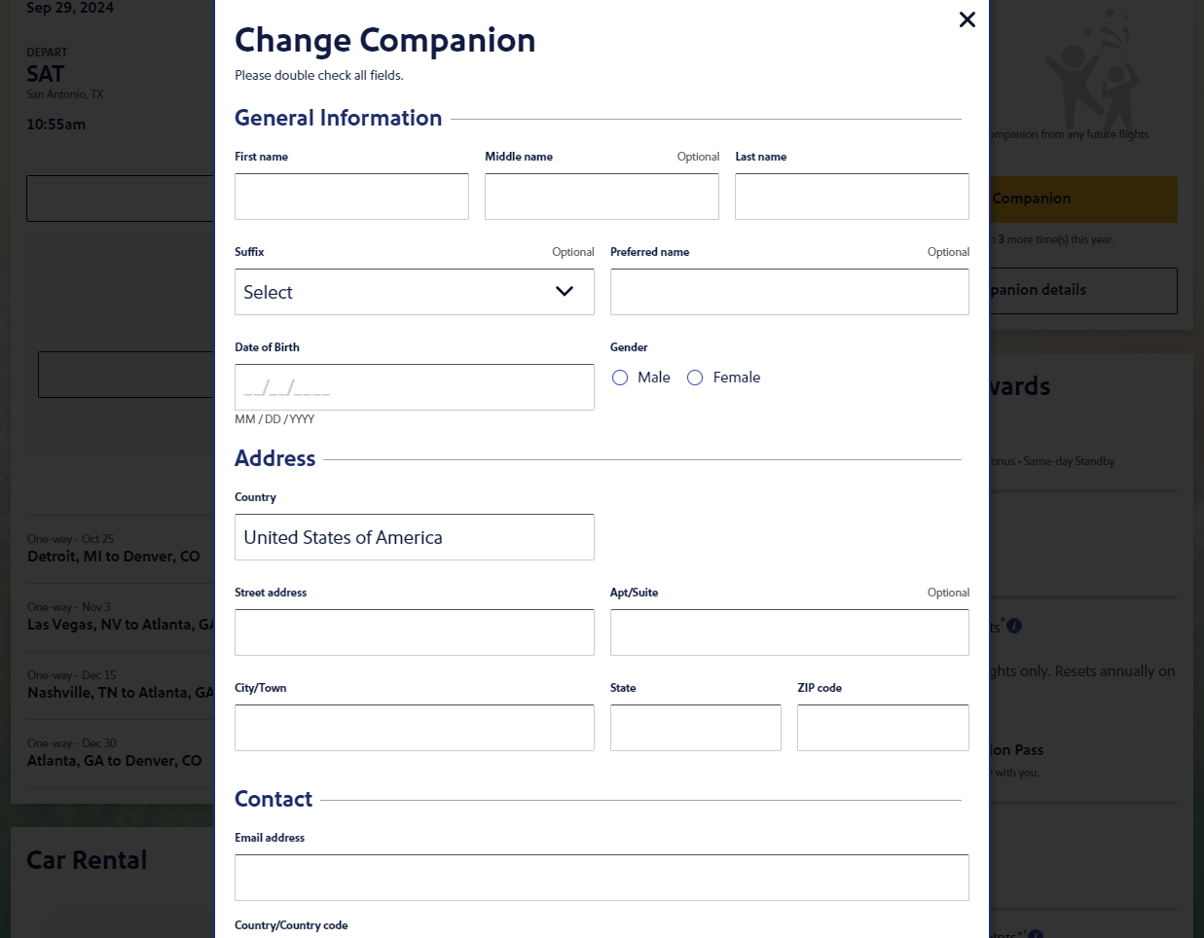Select the Detroit, MI to Denver, CO trip
Image resolution: width=1204 pixels, height=938 pixels.
(x=112, y=556)
